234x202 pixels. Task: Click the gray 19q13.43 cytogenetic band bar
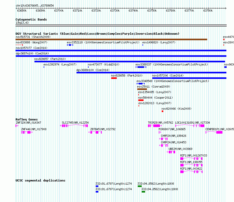coord(121,26)
